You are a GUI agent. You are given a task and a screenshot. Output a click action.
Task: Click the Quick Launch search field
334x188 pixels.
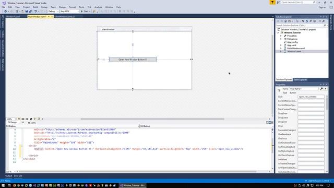[x=298, y=2]
